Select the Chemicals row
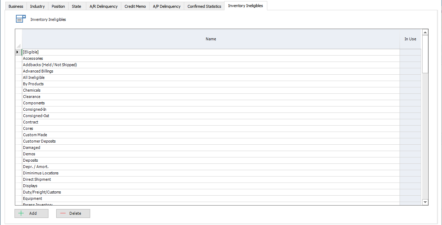Viewport: 442px width, 225px height. pyautogui.click(x=141, y=90)
